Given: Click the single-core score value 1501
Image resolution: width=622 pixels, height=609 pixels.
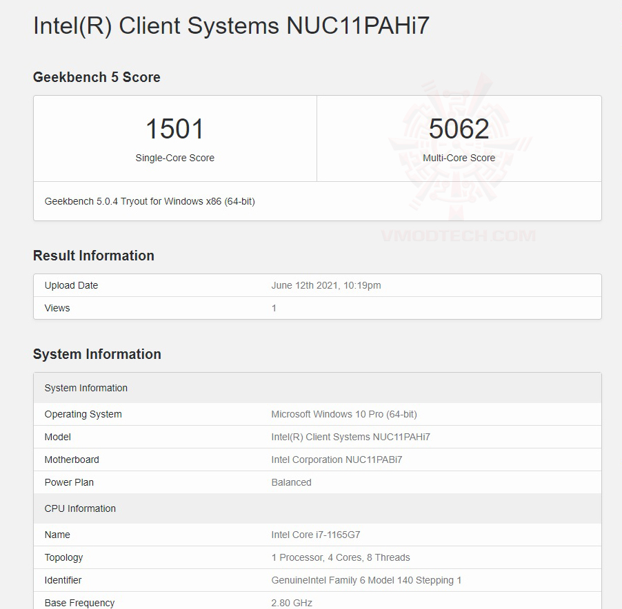Looking at the screenshot, I should [174, 129].
